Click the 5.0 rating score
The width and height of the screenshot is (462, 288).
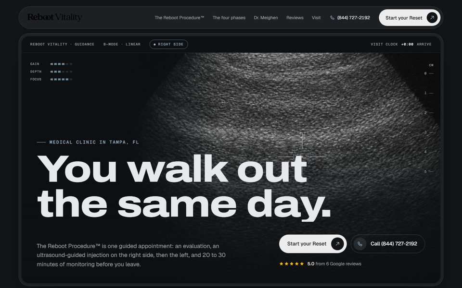310,264
